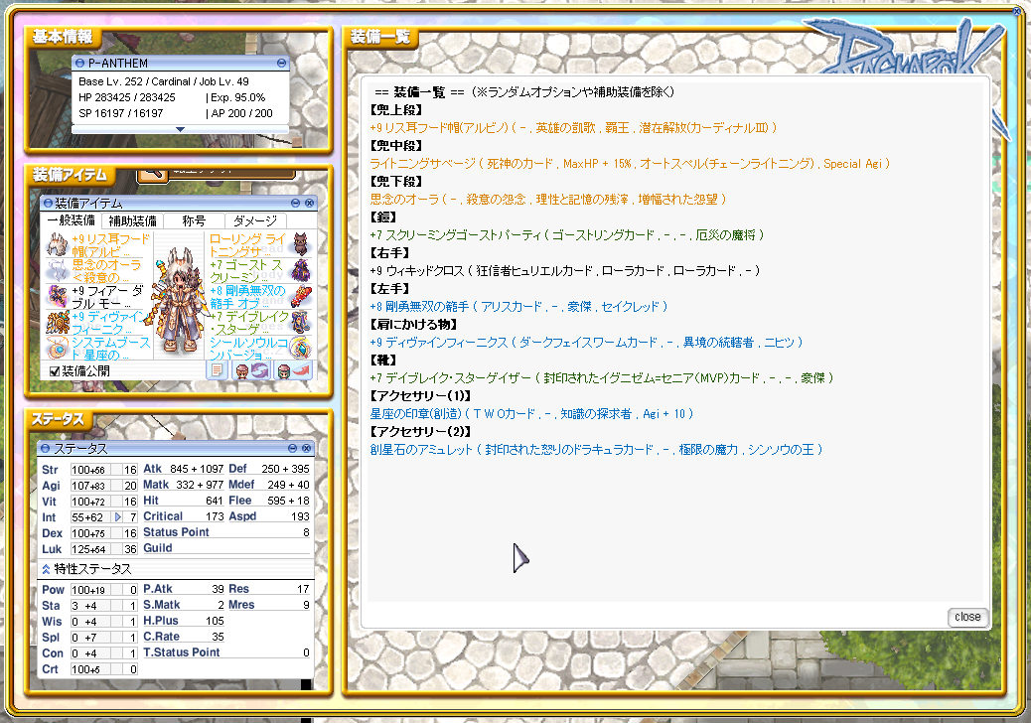Switch to the 補助装備 tab

[x=130, y=220]
